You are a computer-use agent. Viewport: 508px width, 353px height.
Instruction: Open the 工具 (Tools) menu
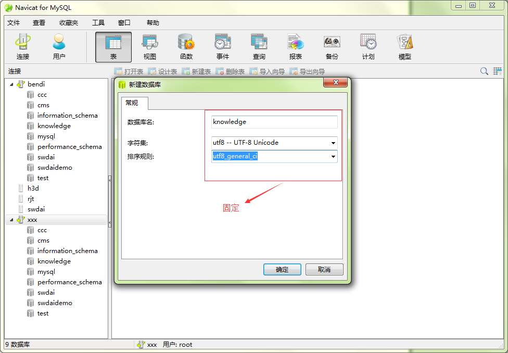[98, 23]
